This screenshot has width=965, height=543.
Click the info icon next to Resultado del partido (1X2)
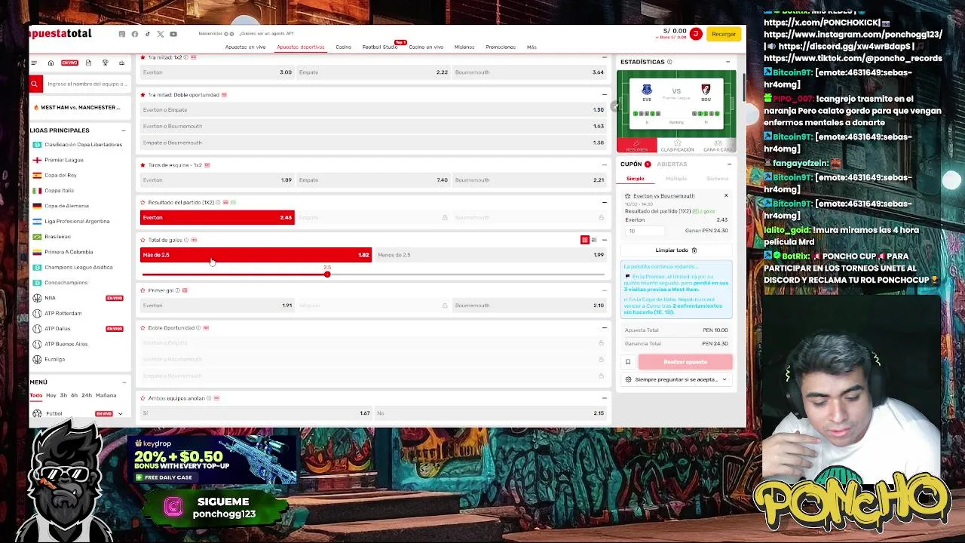pos(218,202)
